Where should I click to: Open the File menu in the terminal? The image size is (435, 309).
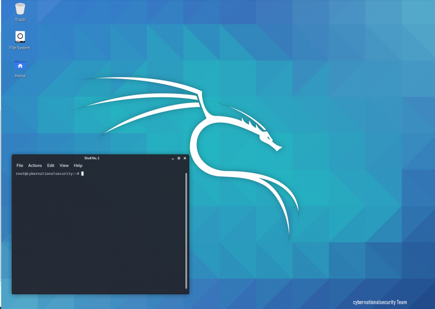20,165
